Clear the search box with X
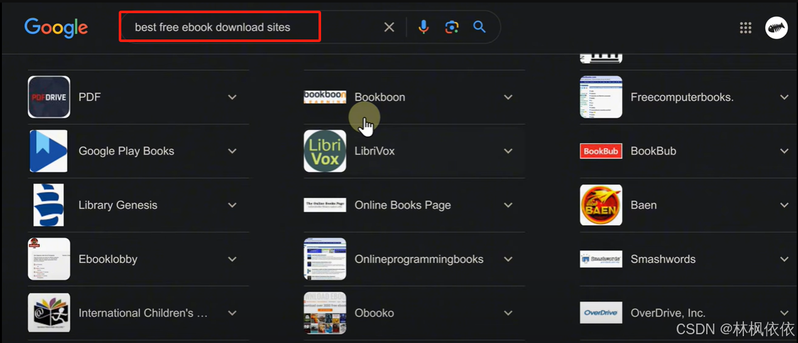This screenshot has height=343, width=798. coord(389,27)
